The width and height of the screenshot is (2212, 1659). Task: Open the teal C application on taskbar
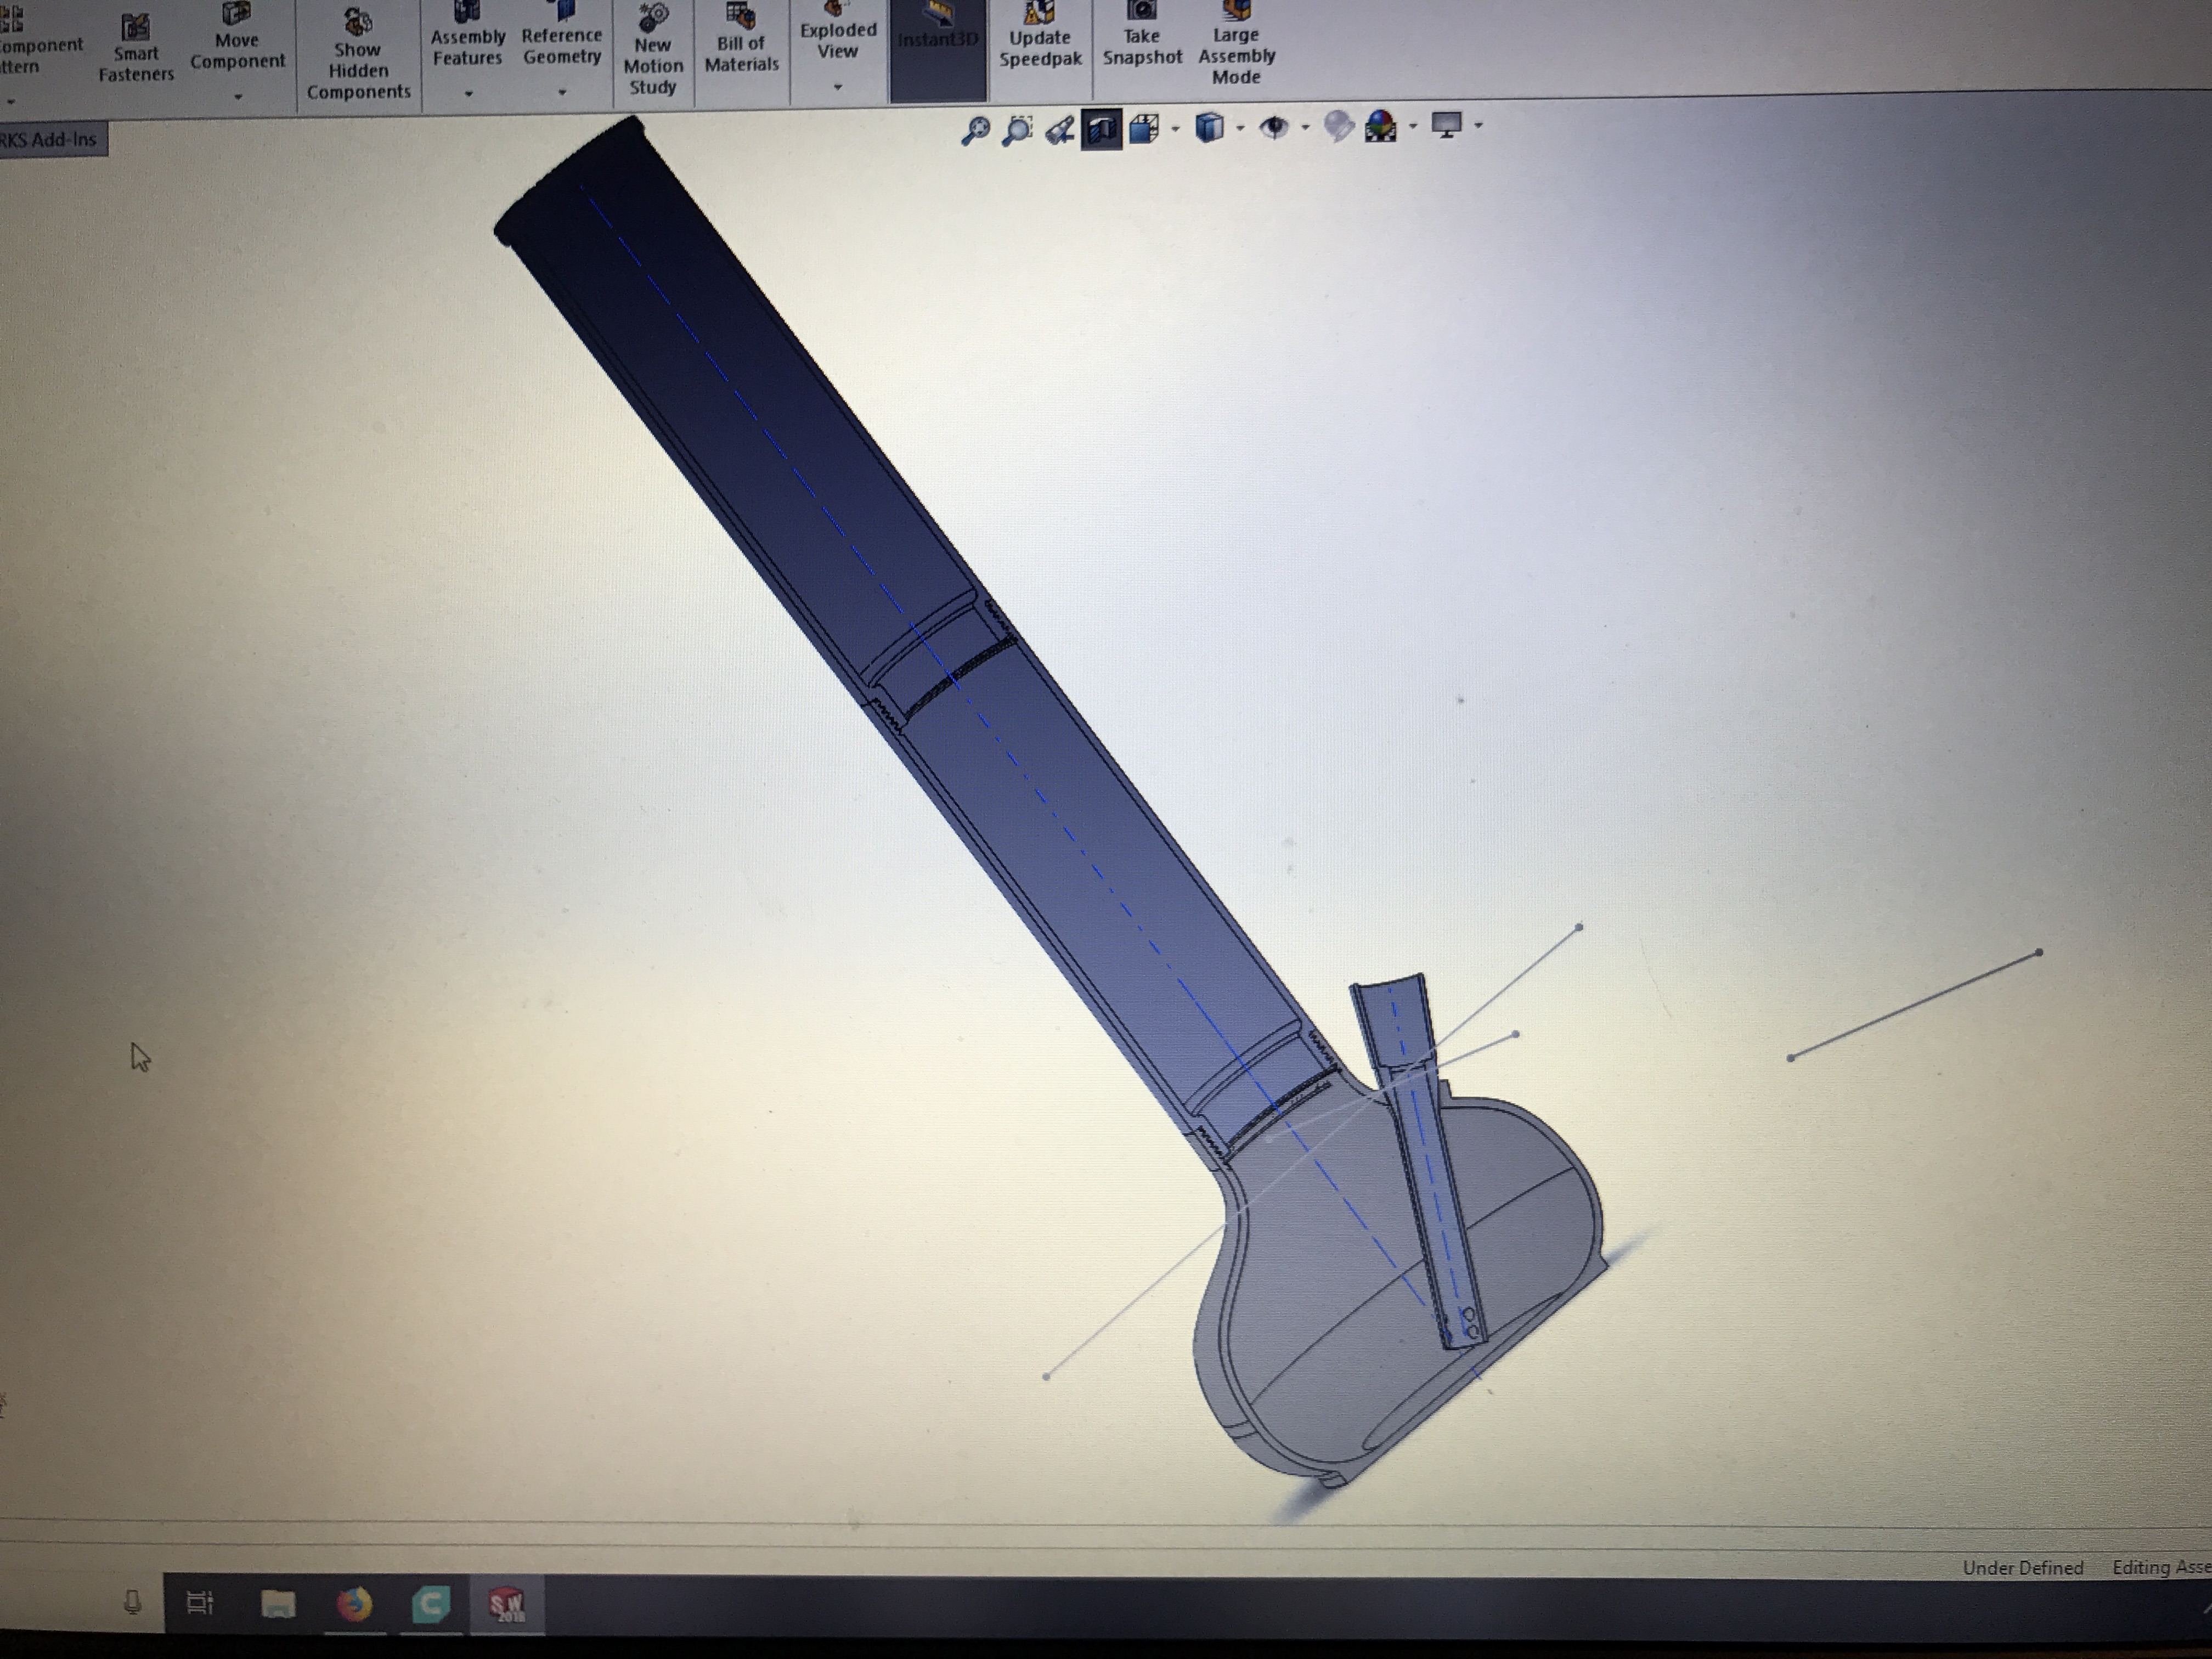click(431, 1604)
